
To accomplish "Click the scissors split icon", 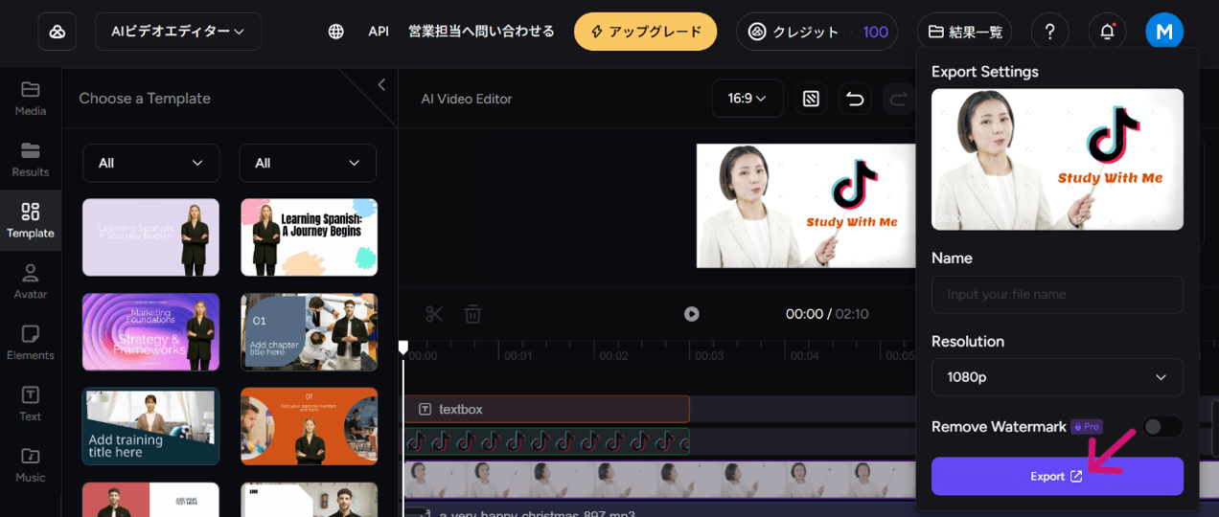I will pyautogui.click(x=434, y=314).
